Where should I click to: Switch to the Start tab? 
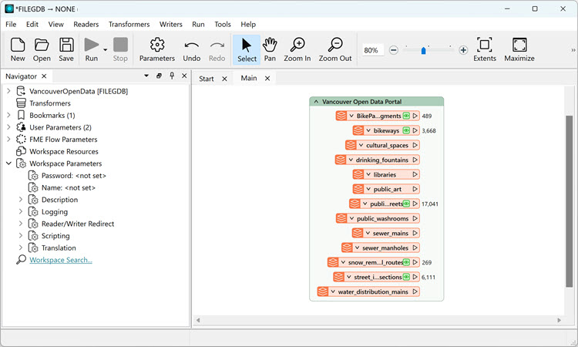pyautogui.click(x=207, y=79)
